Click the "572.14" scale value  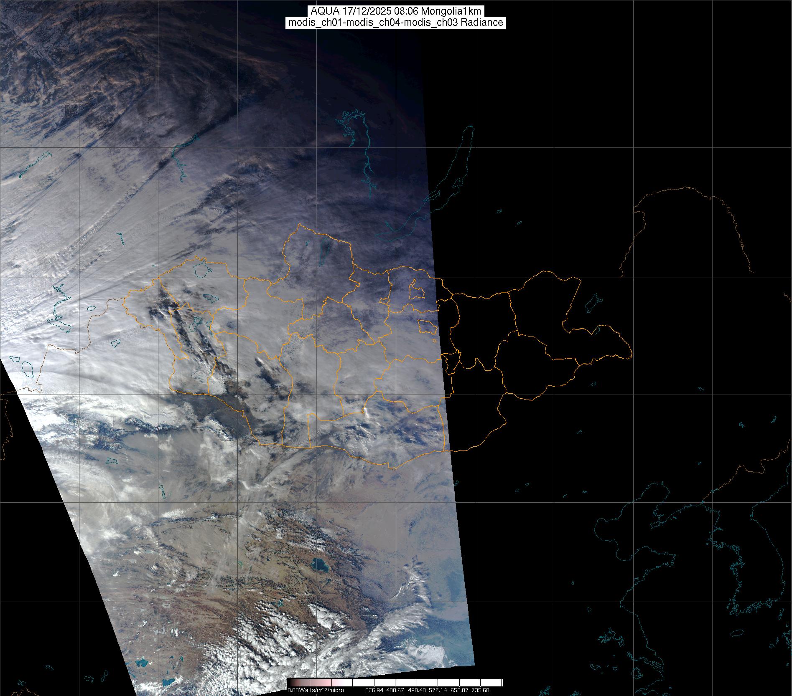point(438,690)
